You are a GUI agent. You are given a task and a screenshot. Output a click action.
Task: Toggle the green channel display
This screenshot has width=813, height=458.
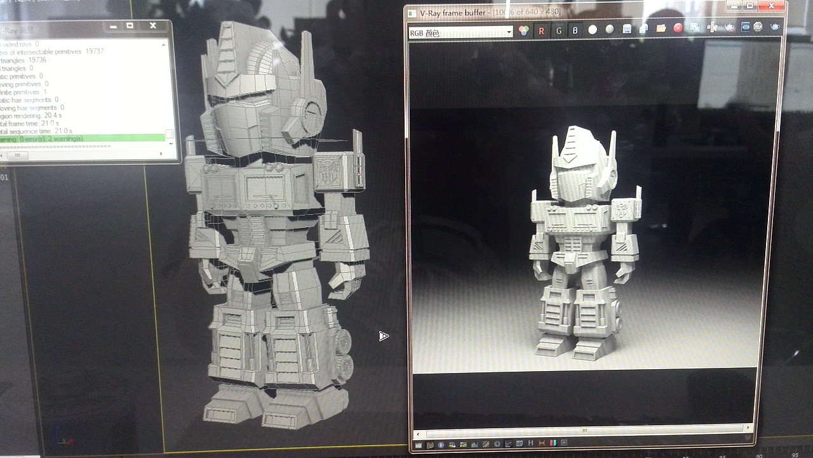[x=559, y=29]
